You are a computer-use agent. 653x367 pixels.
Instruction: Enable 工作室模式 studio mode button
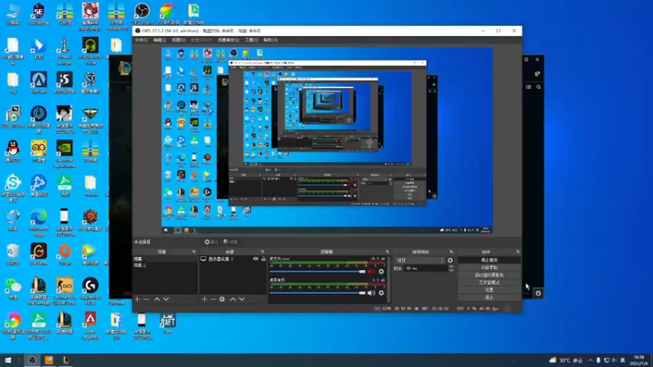pyautogui.click(x=489, y=282)
